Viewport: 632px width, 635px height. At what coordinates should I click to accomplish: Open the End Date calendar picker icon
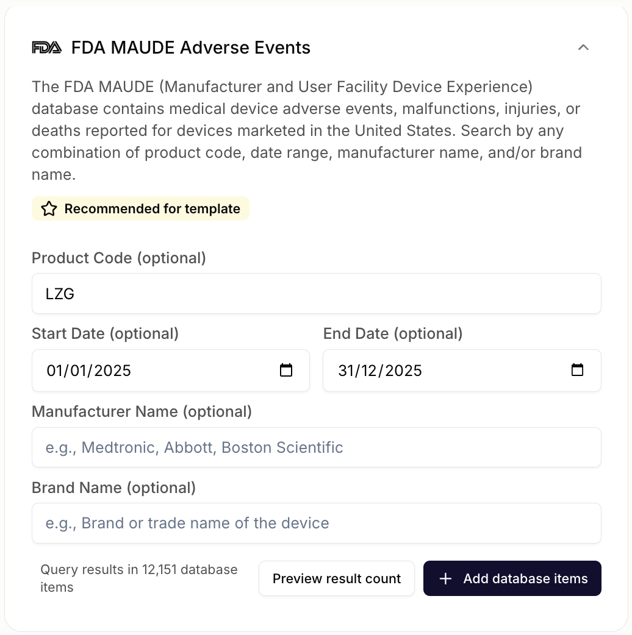coord(577,370)
